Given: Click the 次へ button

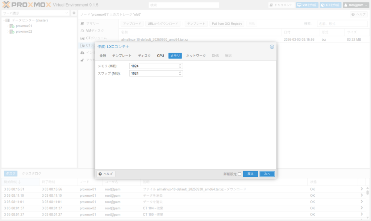Looking at the screenshot, I should pyautogui.click(x=267, y=174).
